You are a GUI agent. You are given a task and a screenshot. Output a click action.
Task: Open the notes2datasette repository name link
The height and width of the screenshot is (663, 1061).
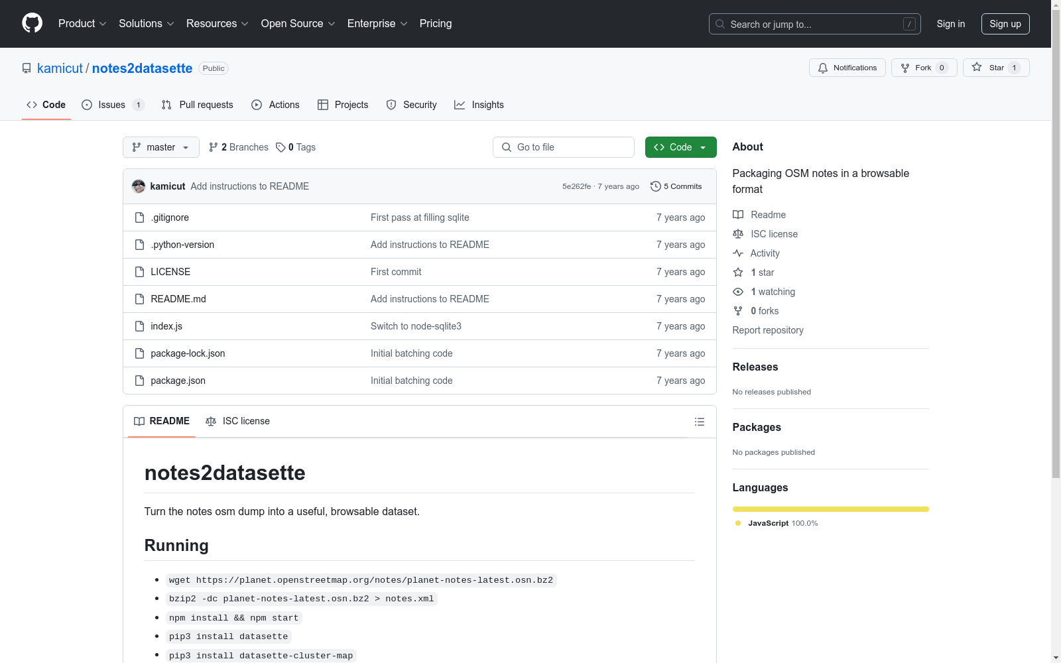[x=142, y=68]
